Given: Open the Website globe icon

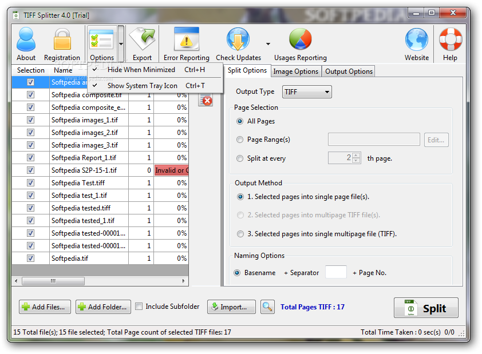Looking at the screenshot, I should [417, 39].
